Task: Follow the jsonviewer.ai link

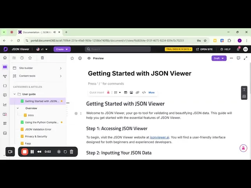Action: click(x=160, y=137)
